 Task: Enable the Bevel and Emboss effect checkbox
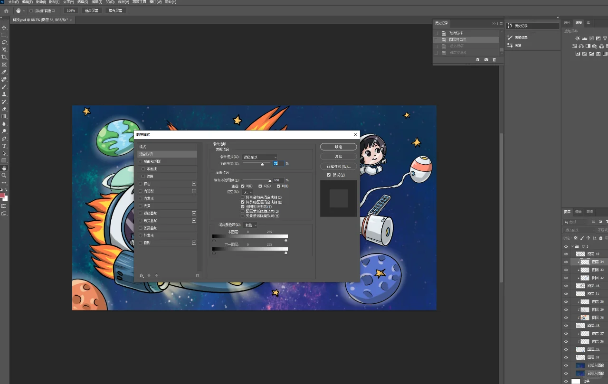[141, 161]
